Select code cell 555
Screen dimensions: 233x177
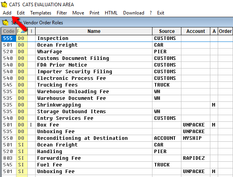[x=9, y=38]
